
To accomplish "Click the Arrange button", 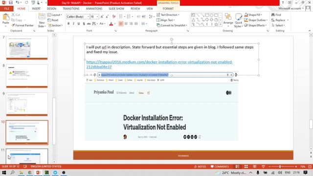I will coord(228,20).
